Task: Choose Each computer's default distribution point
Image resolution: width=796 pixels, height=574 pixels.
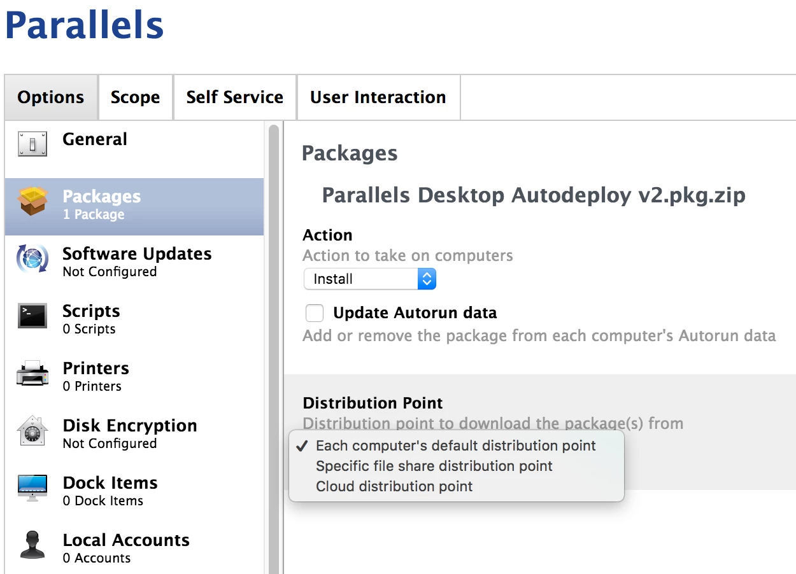Action: (x=456, y=445)
